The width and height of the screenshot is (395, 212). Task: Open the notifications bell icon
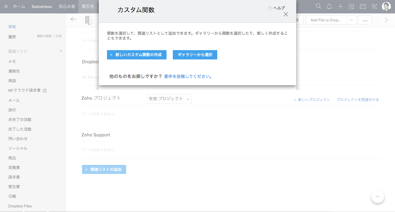pos(329,6)
